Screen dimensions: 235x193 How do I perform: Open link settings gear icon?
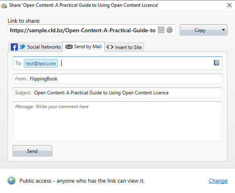170,30
